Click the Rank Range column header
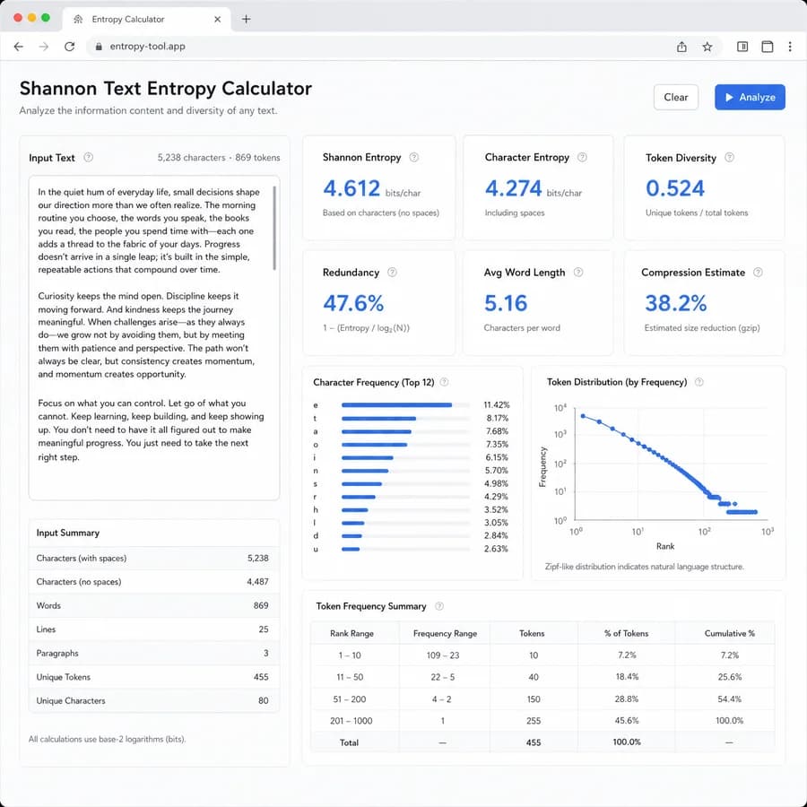 click(x=351, y=633)
